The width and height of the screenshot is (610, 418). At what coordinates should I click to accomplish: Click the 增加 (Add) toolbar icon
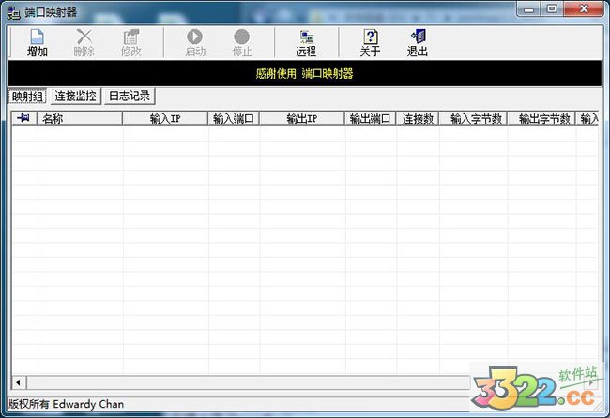click(38, 43)
